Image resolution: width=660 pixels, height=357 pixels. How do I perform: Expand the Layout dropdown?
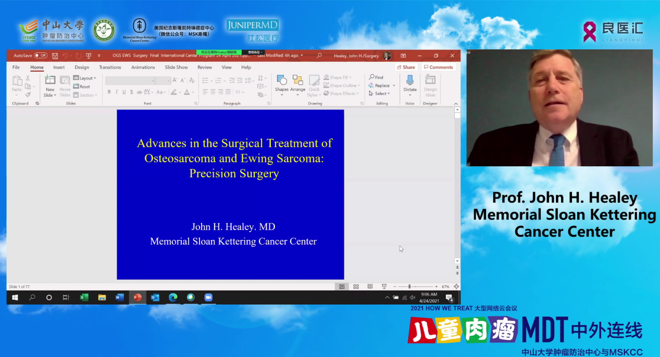(85, 78)
